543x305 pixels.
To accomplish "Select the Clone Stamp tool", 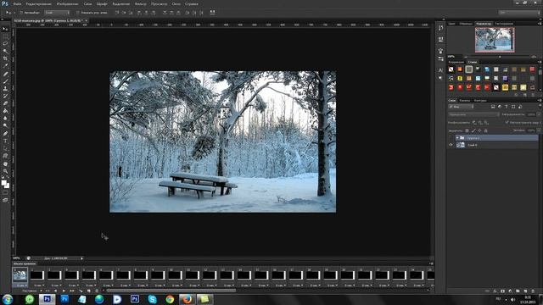I will pyautogui.click(x=5, y=88).
